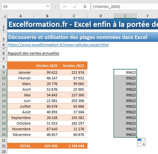Click the 203 306 cell
Viewport: 158px width, 154px height.
coord(74,101)
